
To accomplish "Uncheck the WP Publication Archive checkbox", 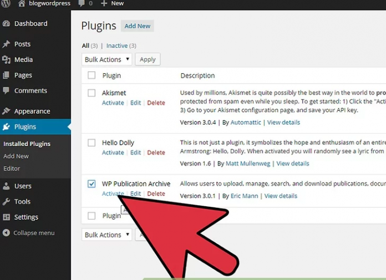I will 92,184.
